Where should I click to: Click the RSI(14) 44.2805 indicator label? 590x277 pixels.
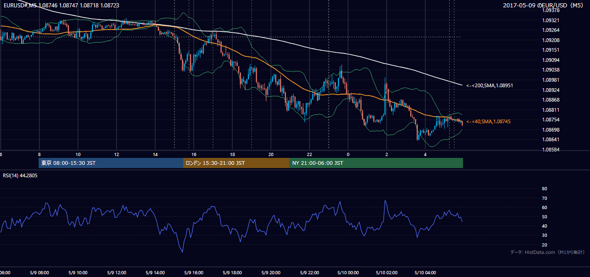click(20, 175)
